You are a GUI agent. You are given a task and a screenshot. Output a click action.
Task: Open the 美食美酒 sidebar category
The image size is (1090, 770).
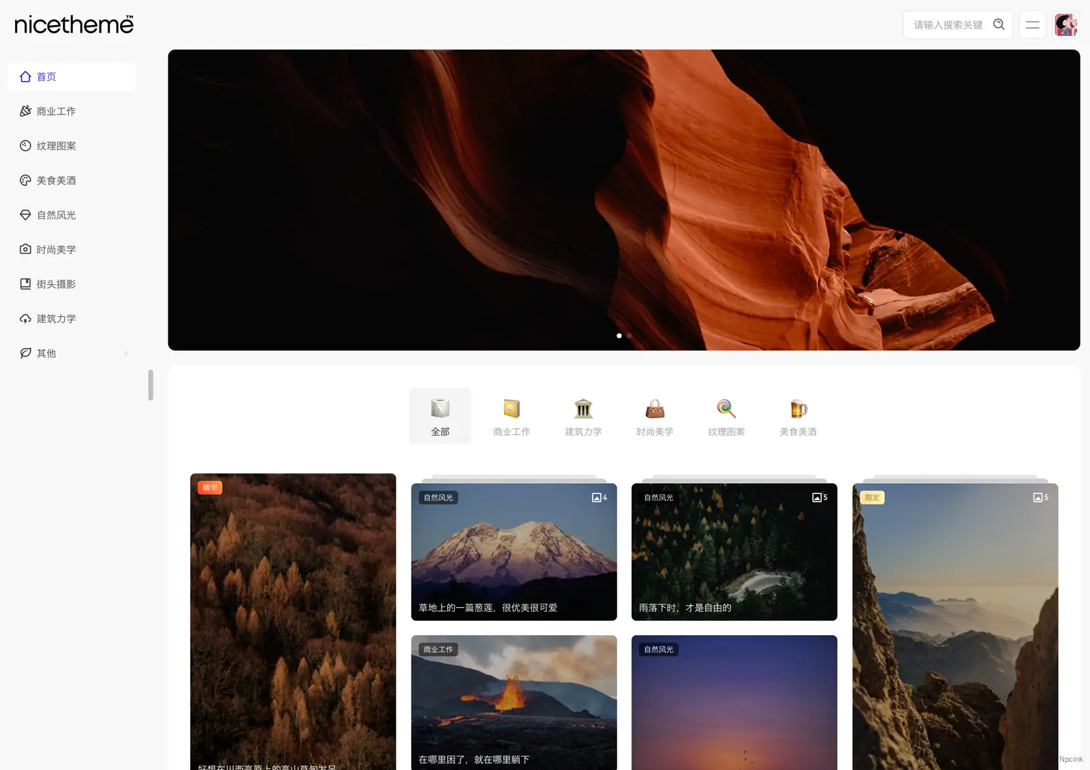point(57,180)
